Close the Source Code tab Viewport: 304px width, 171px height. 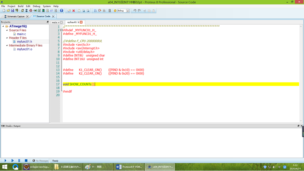pyautogui.click(x=53, y=16)
